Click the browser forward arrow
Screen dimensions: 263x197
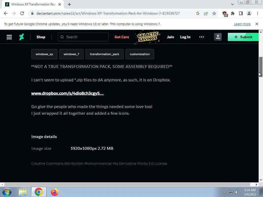pyautogui.click(x=14, y=13)
